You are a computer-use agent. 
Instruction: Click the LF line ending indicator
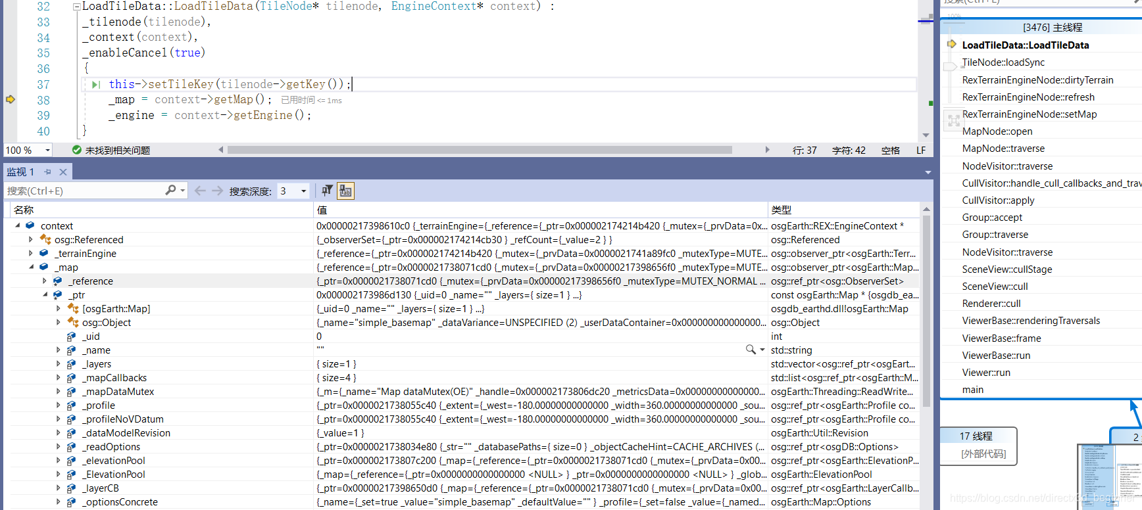(x=921, y=151)
